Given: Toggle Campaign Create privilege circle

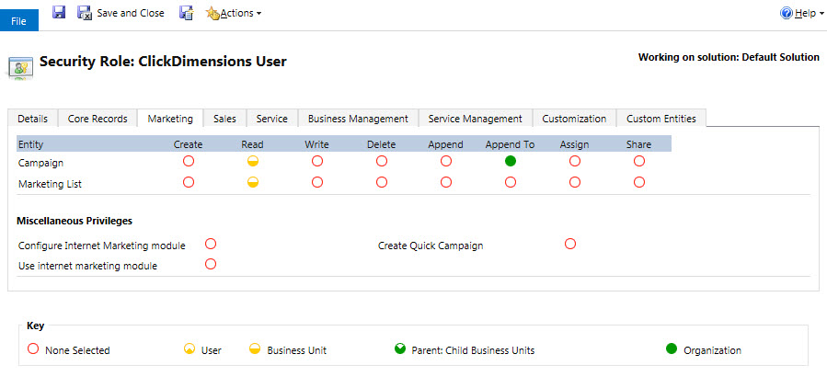Looking at the screenshot, I should pyautogui.click(x=189, y=161).
